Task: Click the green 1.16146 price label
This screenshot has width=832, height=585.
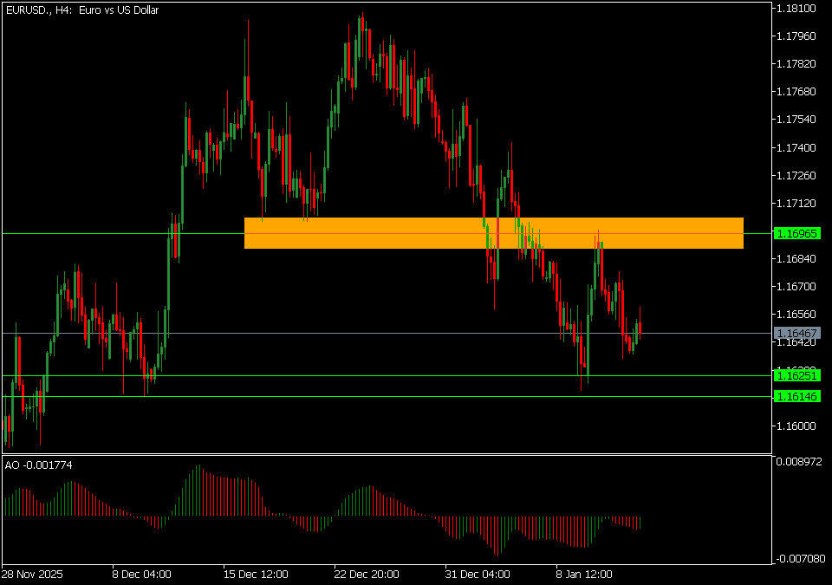Action: tap(795, 396)
